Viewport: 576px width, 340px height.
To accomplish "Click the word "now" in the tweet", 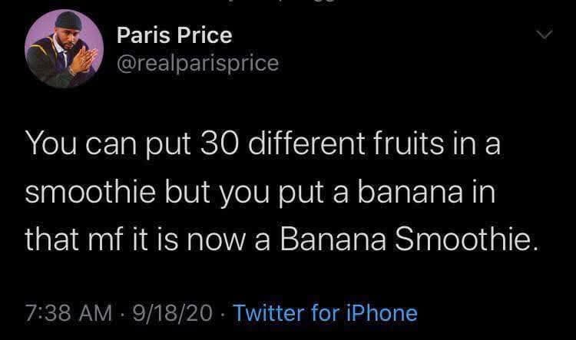I will click(224, 239).
